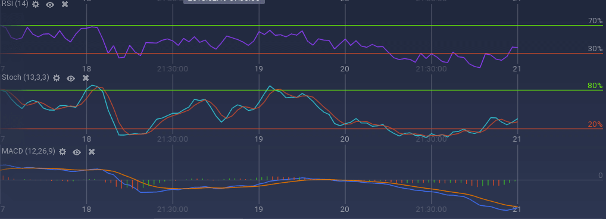Open RSI (14) indicator settings gear
The image size is (606, 219).
(36, 5)
